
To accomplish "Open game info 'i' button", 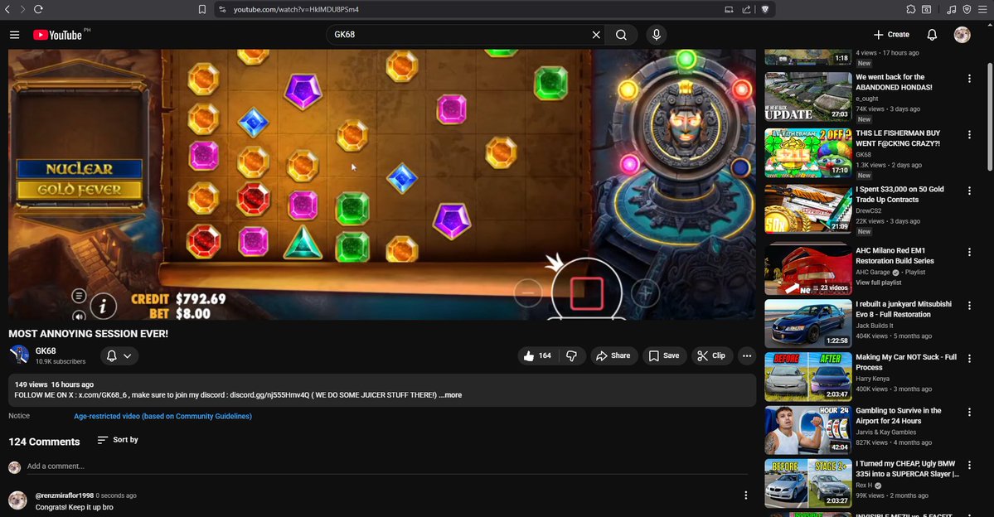I will pyautogui.click(x=103, y=307).
